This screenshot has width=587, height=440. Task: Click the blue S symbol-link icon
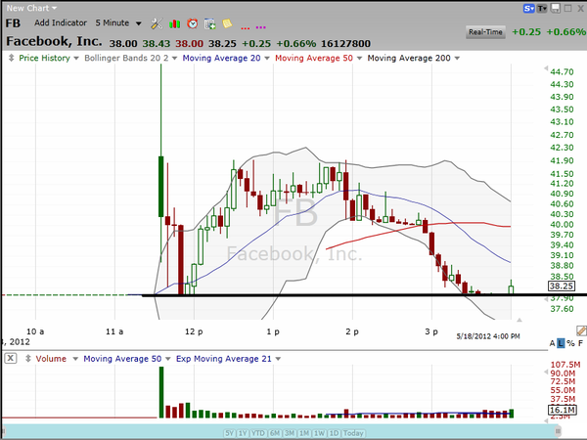[529, 7]
